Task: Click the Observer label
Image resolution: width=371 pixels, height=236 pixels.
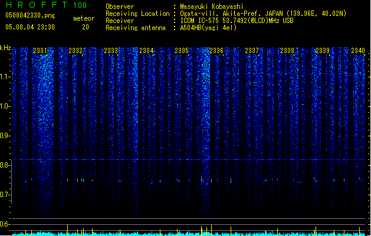Action: [x=120, y=6]
